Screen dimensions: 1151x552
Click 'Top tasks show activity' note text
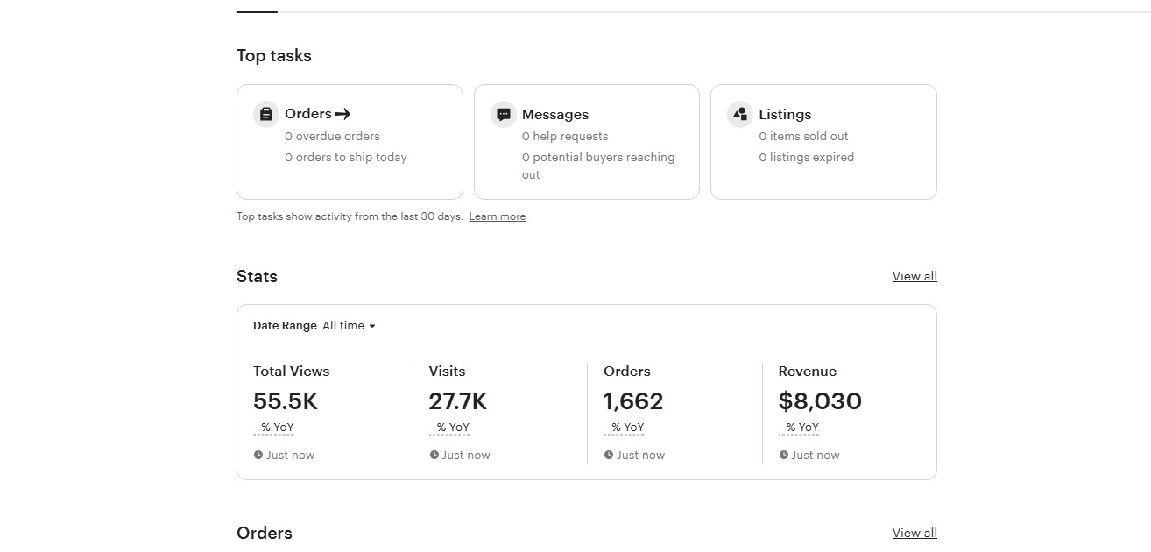click(x=350, y=216)
